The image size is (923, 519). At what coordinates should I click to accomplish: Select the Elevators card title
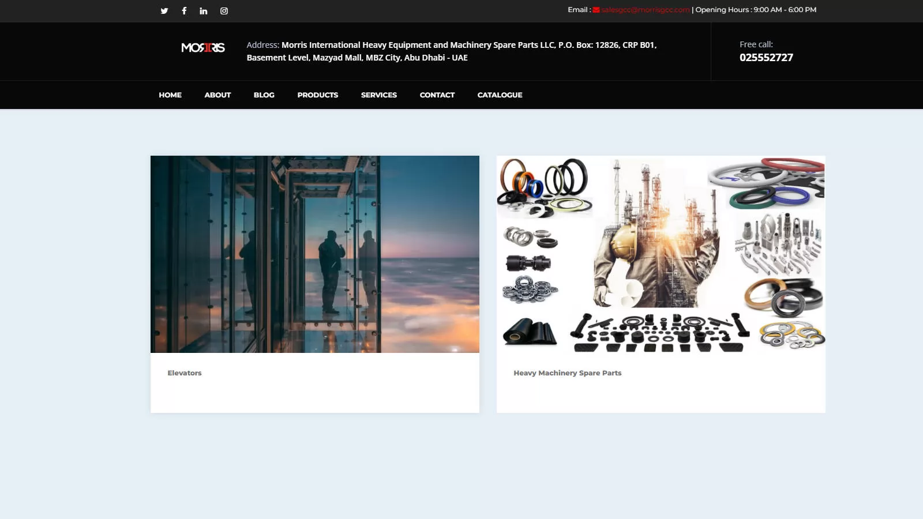pyautogui.click(x=184, y=373)
